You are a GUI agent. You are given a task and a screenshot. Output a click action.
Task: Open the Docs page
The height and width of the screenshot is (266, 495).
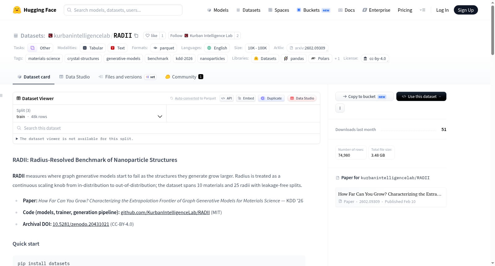[x=346, y=10]
